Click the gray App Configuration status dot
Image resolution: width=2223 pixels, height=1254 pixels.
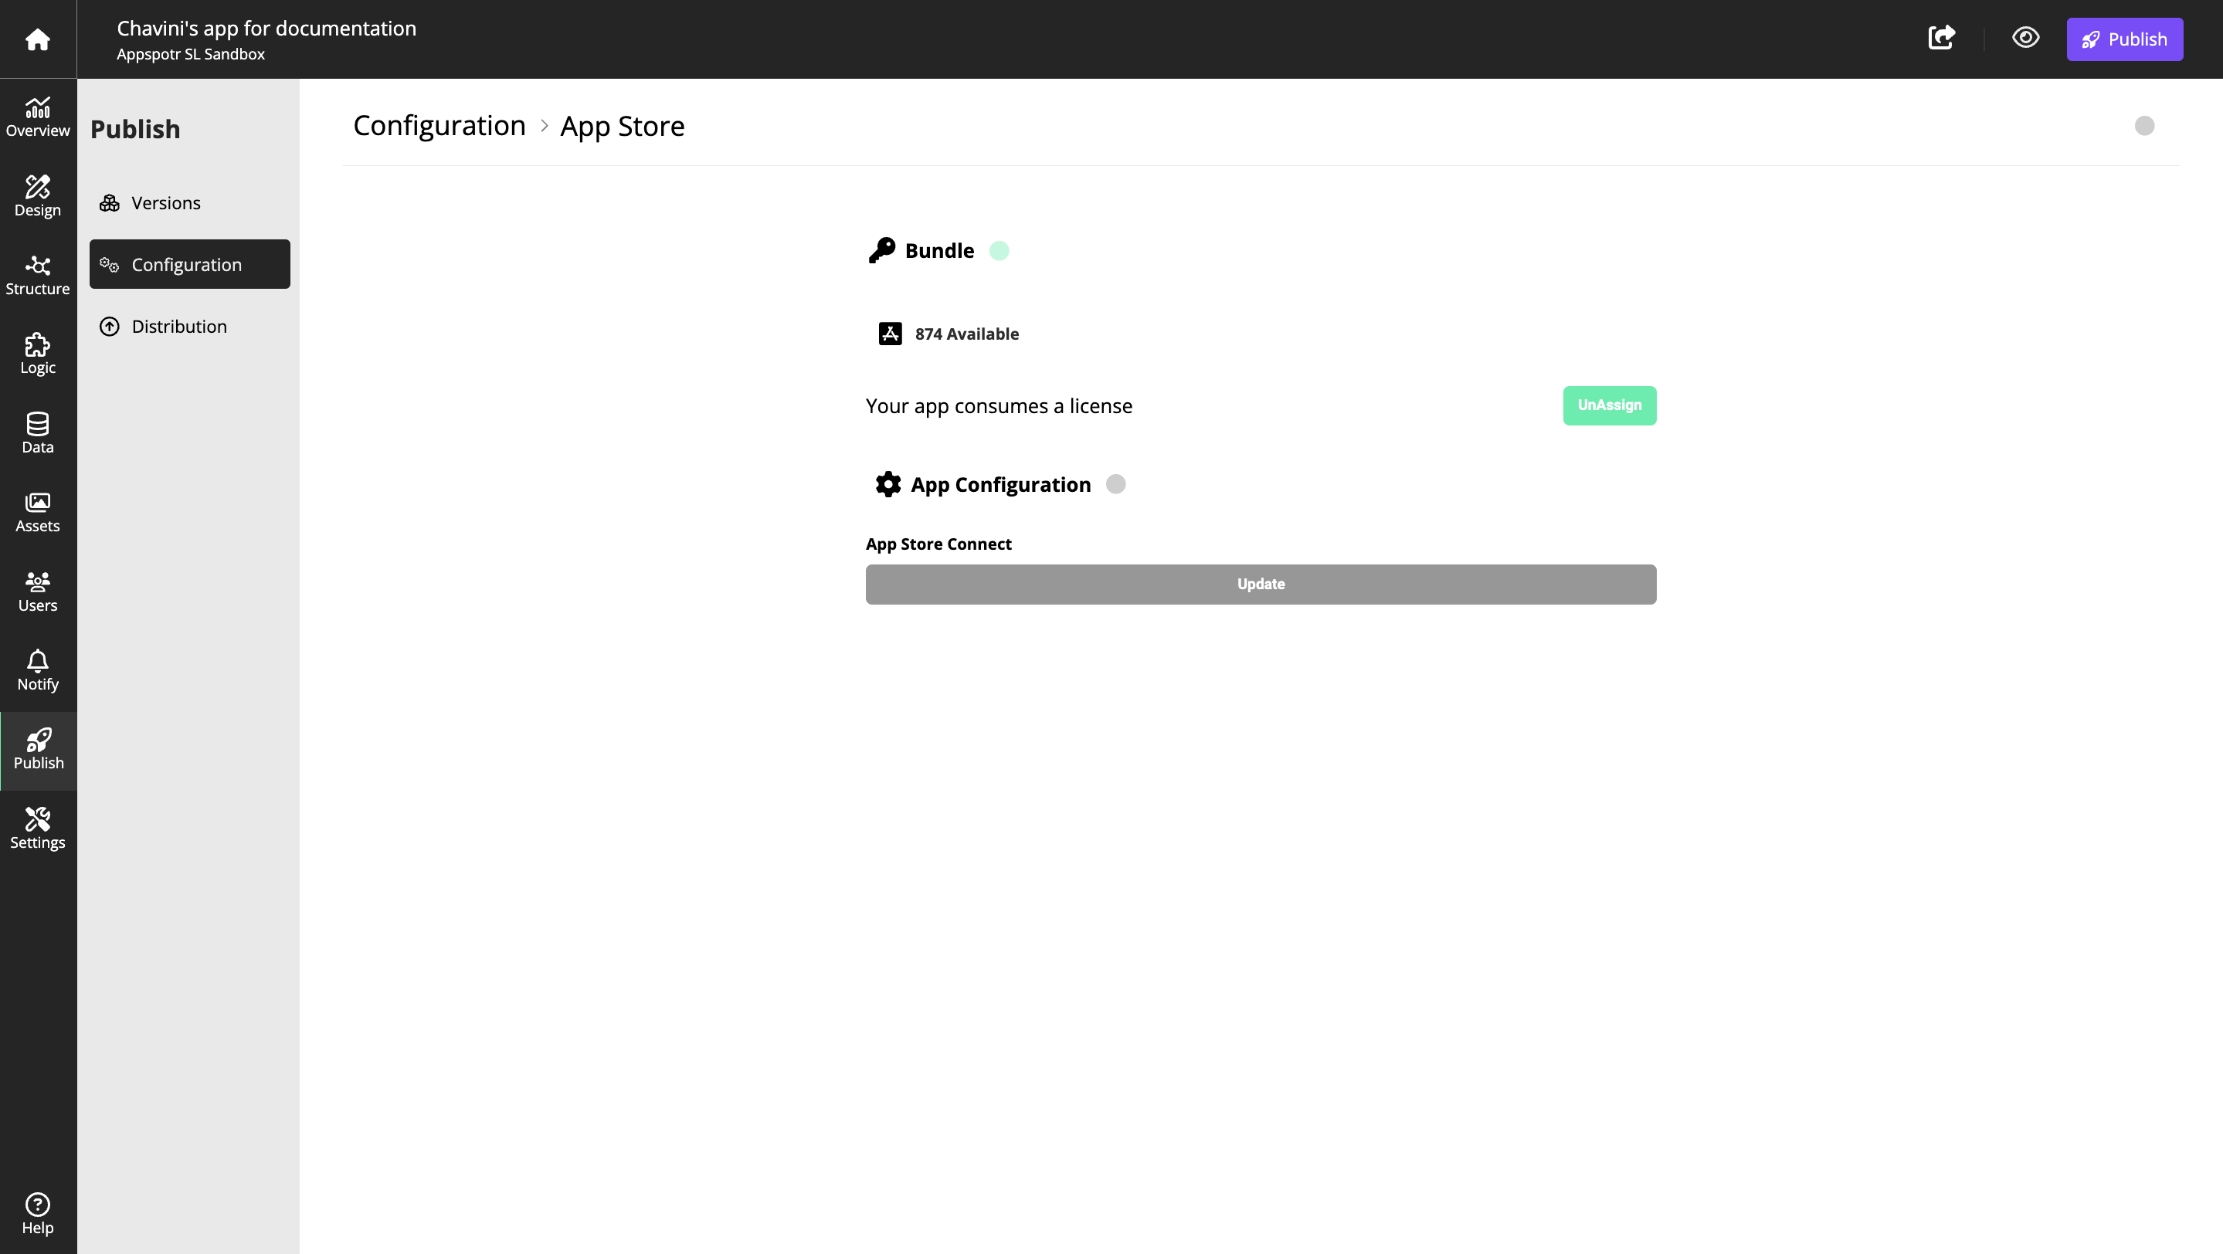[x=1116, y=484]
